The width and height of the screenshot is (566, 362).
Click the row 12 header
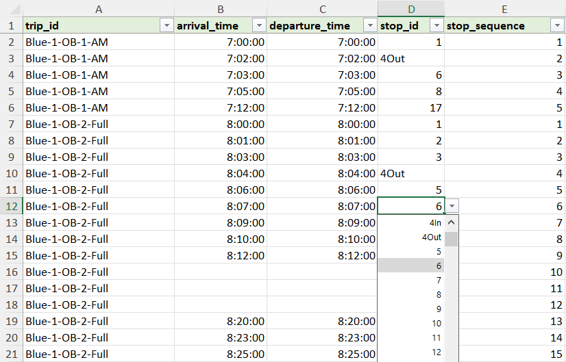point(11,206)
